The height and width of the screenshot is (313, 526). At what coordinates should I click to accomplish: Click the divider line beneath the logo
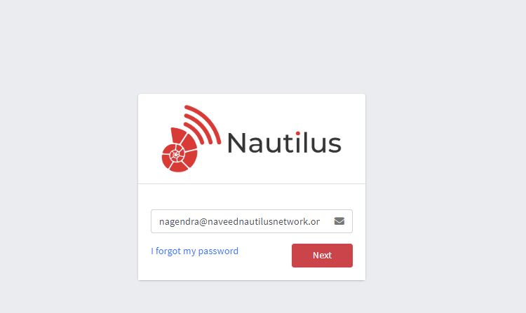pyautogui.click(x=252, y=183)
